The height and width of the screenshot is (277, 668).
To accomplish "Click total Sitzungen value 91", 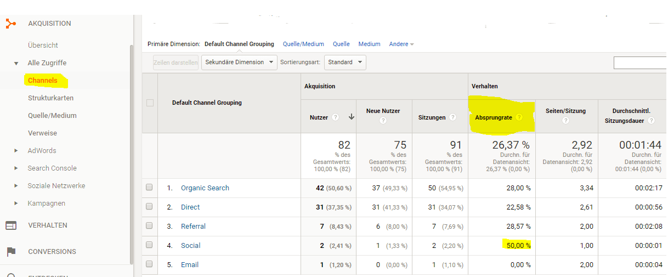I will point(456,145).
